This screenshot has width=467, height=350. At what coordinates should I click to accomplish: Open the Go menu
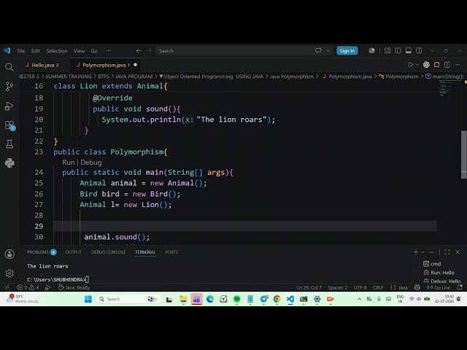[x=94, y=51]
